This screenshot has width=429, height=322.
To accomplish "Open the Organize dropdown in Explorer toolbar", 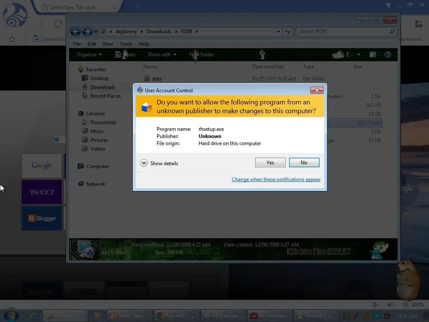I will click(89, 55).
